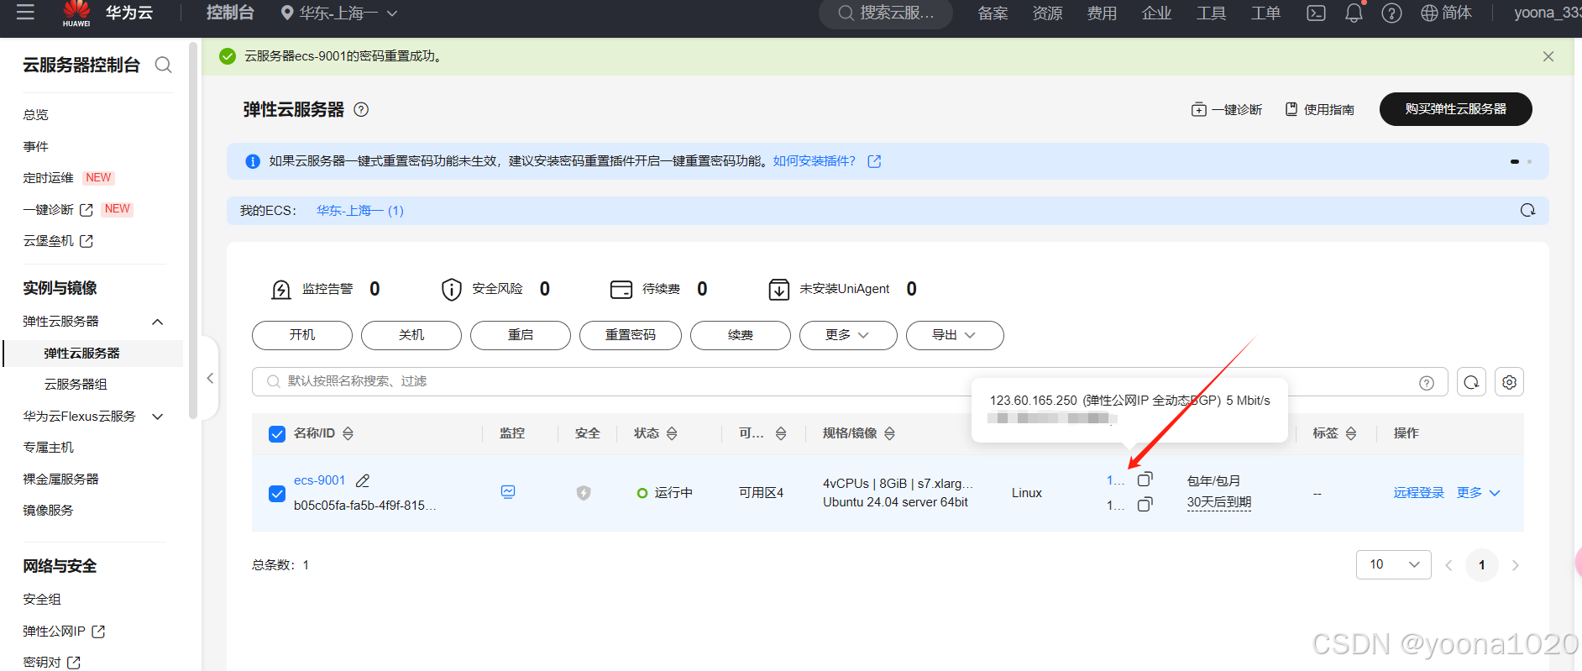Go to next pagination page arrow
The width and height of the screenshot is (1582, 671).
[x=1516, y=565]
